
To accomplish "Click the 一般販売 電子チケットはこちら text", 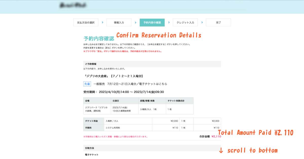I will point(130,84).
